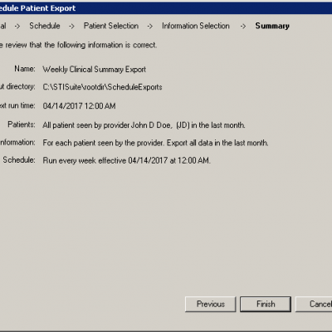
Task: Click the Name field label
Action: coord(25,69)
